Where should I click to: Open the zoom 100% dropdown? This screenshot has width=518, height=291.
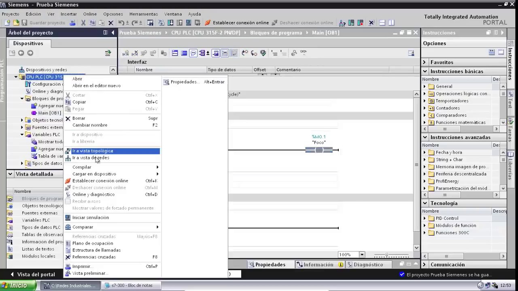[362, 255]
